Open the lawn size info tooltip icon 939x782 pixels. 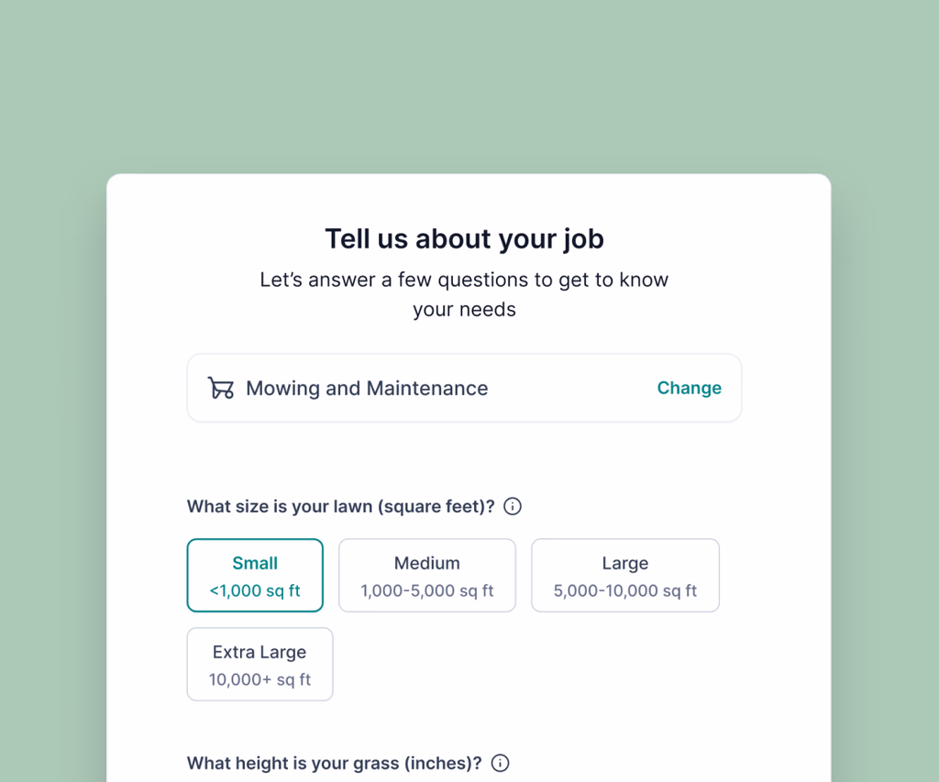513,506
